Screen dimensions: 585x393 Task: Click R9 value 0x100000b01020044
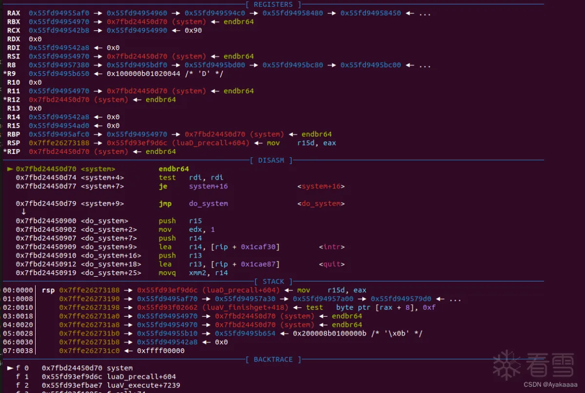click(143, 74)
